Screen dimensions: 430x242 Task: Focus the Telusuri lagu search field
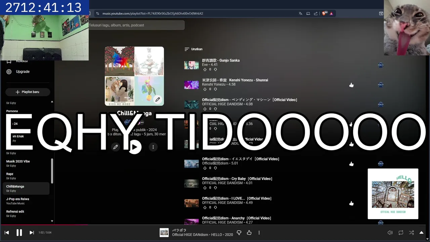tap(136, 25)
